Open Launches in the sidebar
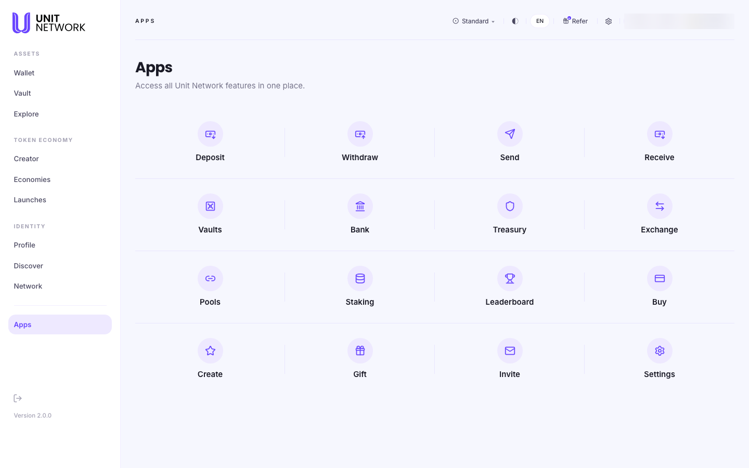 tap(30, 200)
